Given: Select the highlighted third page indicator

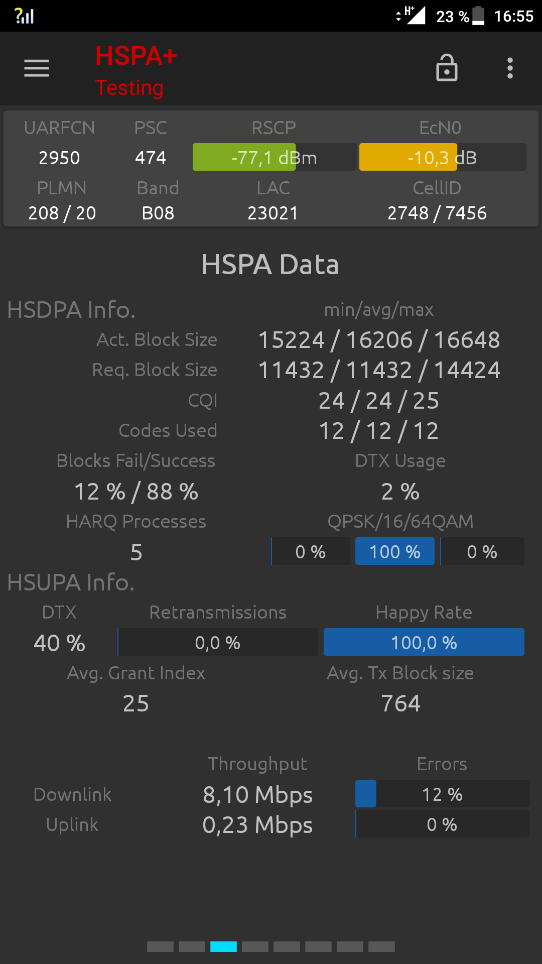Looking at the screenshot, I should [x=223, y=947].
